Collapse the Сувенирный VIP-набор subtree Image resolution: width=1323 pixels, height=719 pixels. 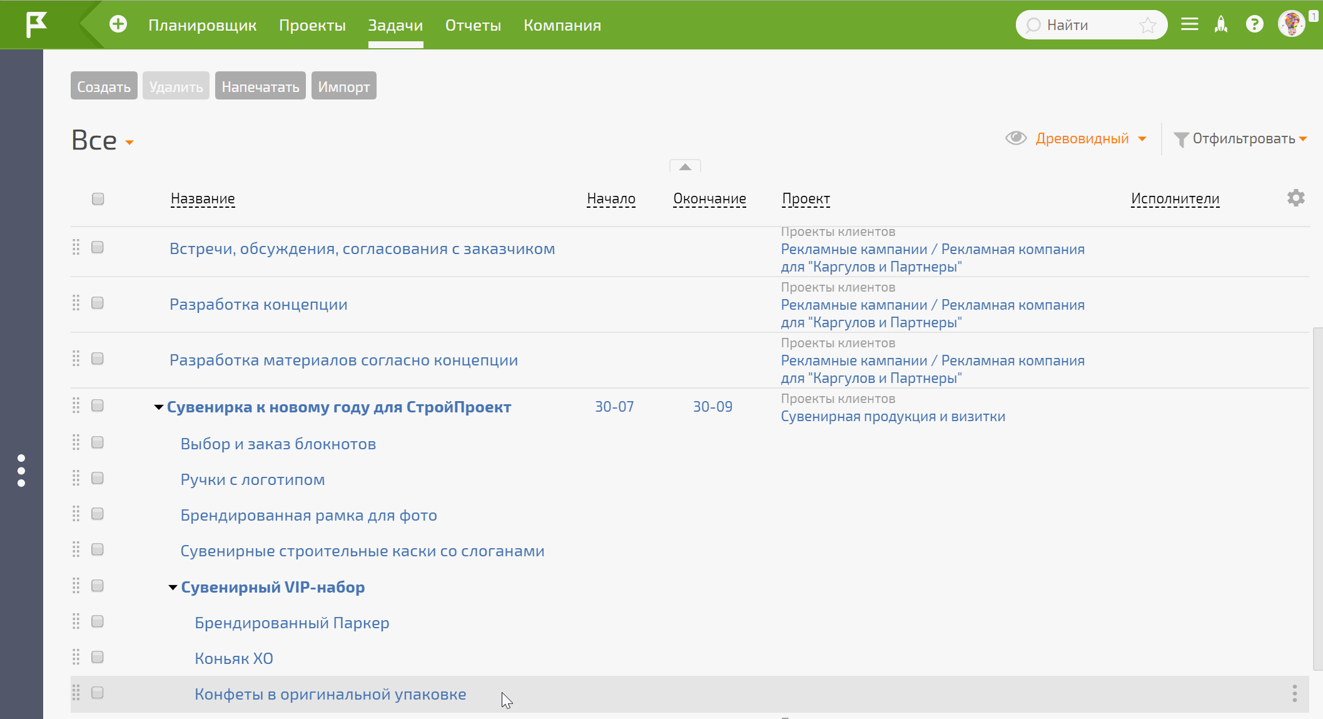point(173,588)
